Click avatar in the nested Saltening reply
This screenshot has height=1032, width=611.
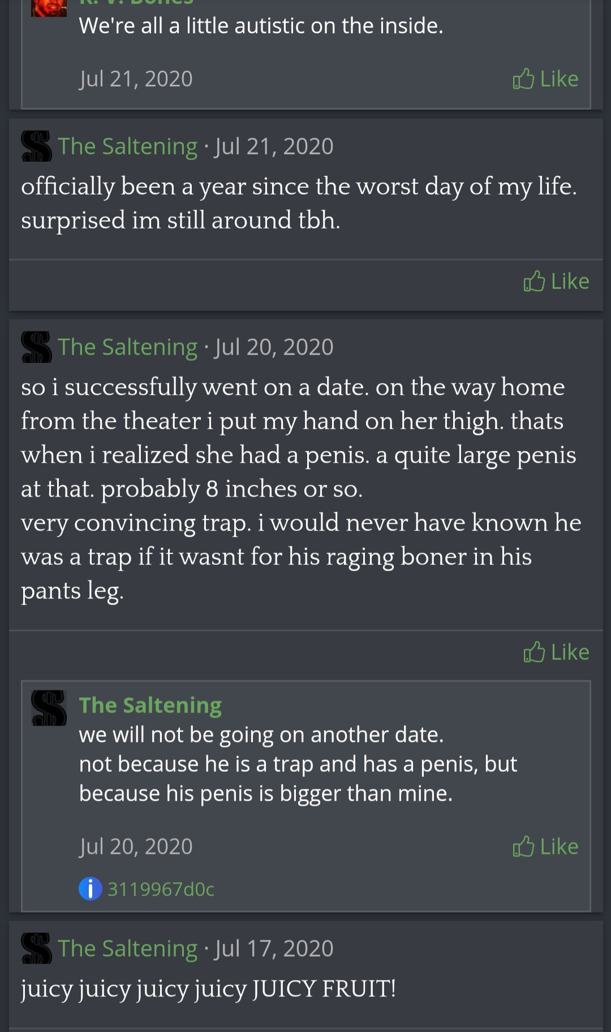49,707
